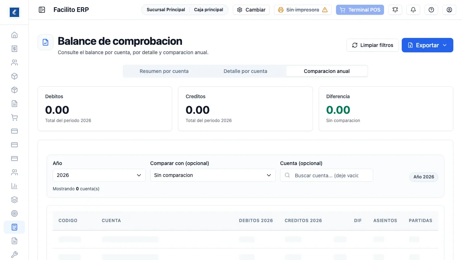The width and height of the screenshot is (462, 260).
Task: Open the shopping cart sidebar icon
Action: point(14,117)
